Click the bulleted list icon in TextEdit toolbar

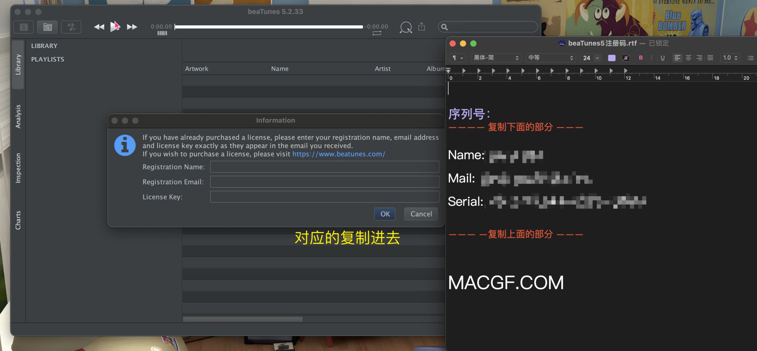[751, 58]
